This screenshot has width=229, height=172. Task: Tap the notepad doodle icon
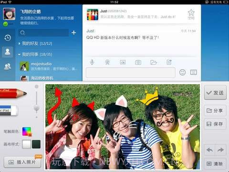[169, 62]
